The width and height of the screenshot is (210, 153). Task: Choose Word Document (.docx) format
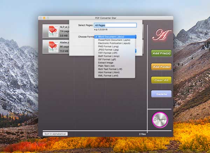(115, 37)
